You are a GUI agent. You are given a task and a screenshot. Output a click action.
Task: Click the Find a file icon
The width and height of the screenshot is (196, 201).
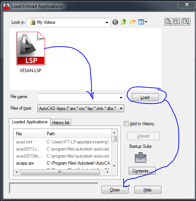(x=168, y=22)
